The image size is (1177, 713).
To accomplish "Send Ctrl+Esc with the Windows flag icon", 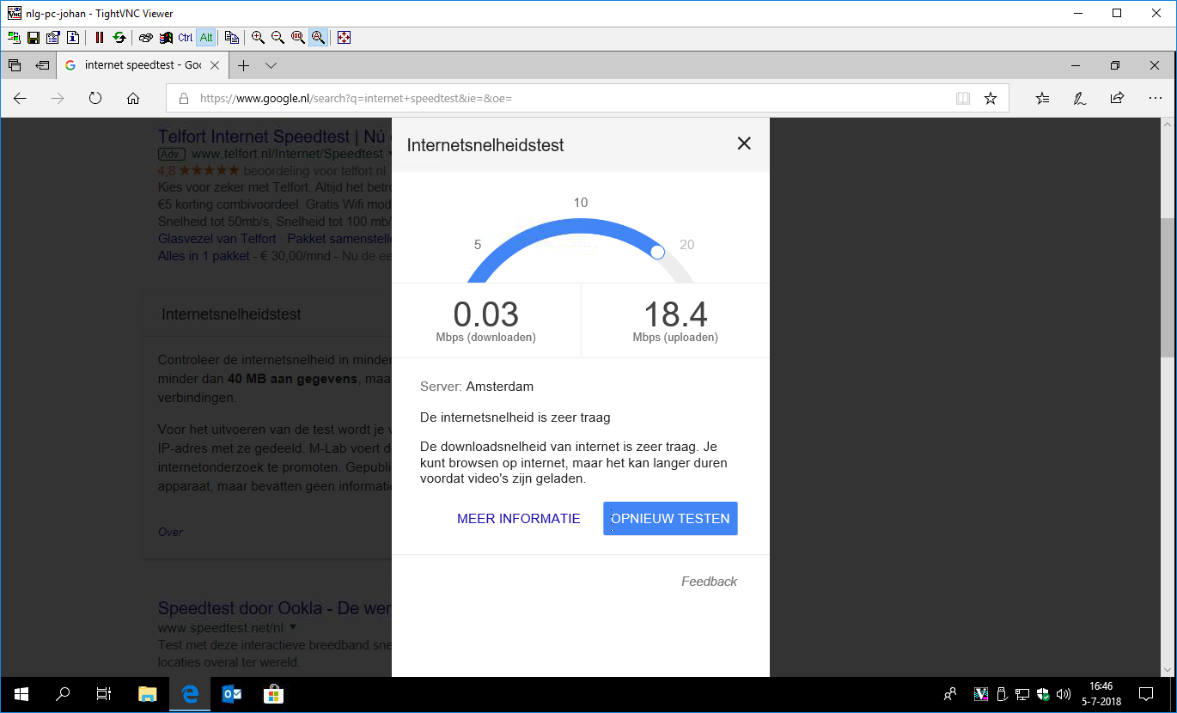I will [166, 38].
